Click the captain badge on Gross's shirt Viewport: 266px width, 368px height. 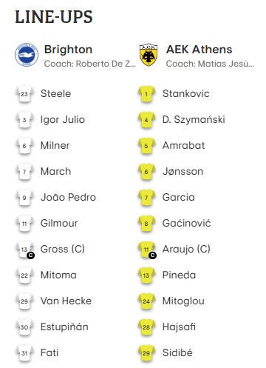[x=31, y=255]
